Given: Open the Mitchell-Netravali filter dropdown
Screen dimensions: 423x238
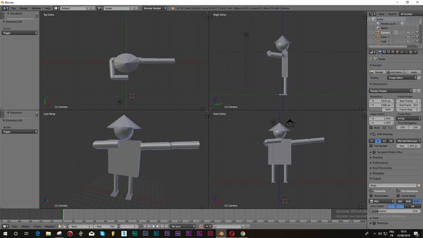Looking at the screenshot, I should [408, 141].
